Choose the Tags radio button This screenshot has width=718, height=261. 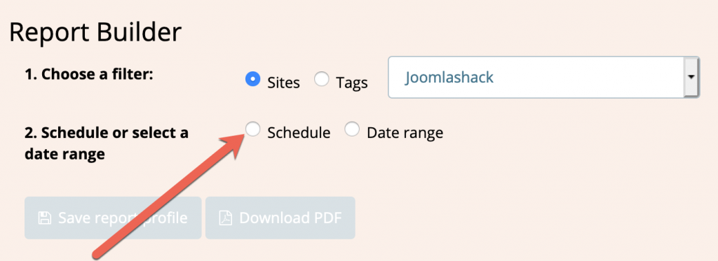[321, 79]
